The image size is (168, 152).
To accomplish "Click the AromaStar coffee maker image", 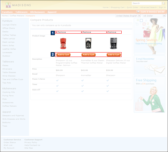I will coord(88,43).
